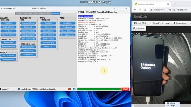The image size is (191, 107).
Task: Click the DroidCam header title
Action: 140,17
